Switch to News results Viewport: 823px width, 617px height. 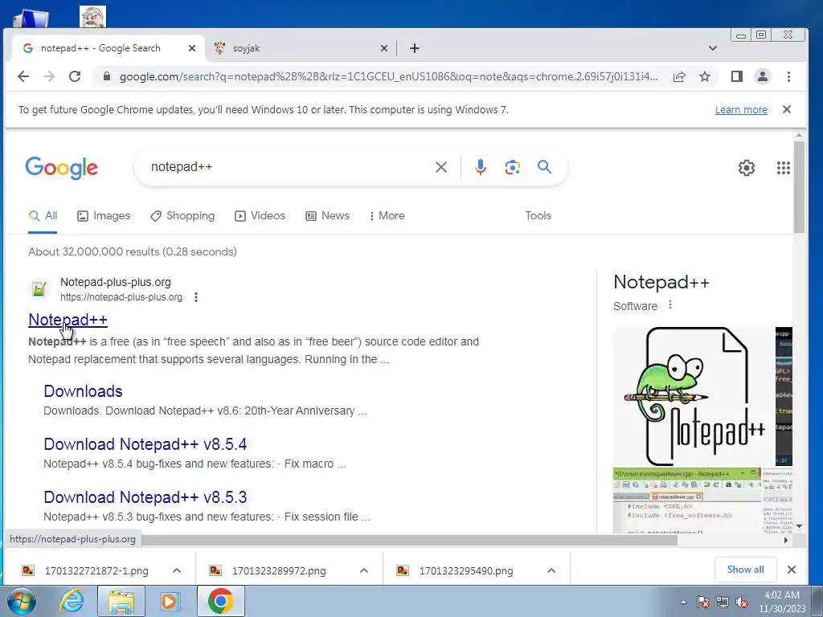pyautogui.click(x=328, y=215)
